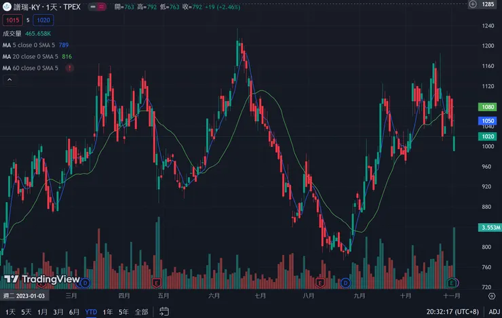The image size is (502, 318).
Task: Open the go-to-date calendar icon
Action: (164, 311)
